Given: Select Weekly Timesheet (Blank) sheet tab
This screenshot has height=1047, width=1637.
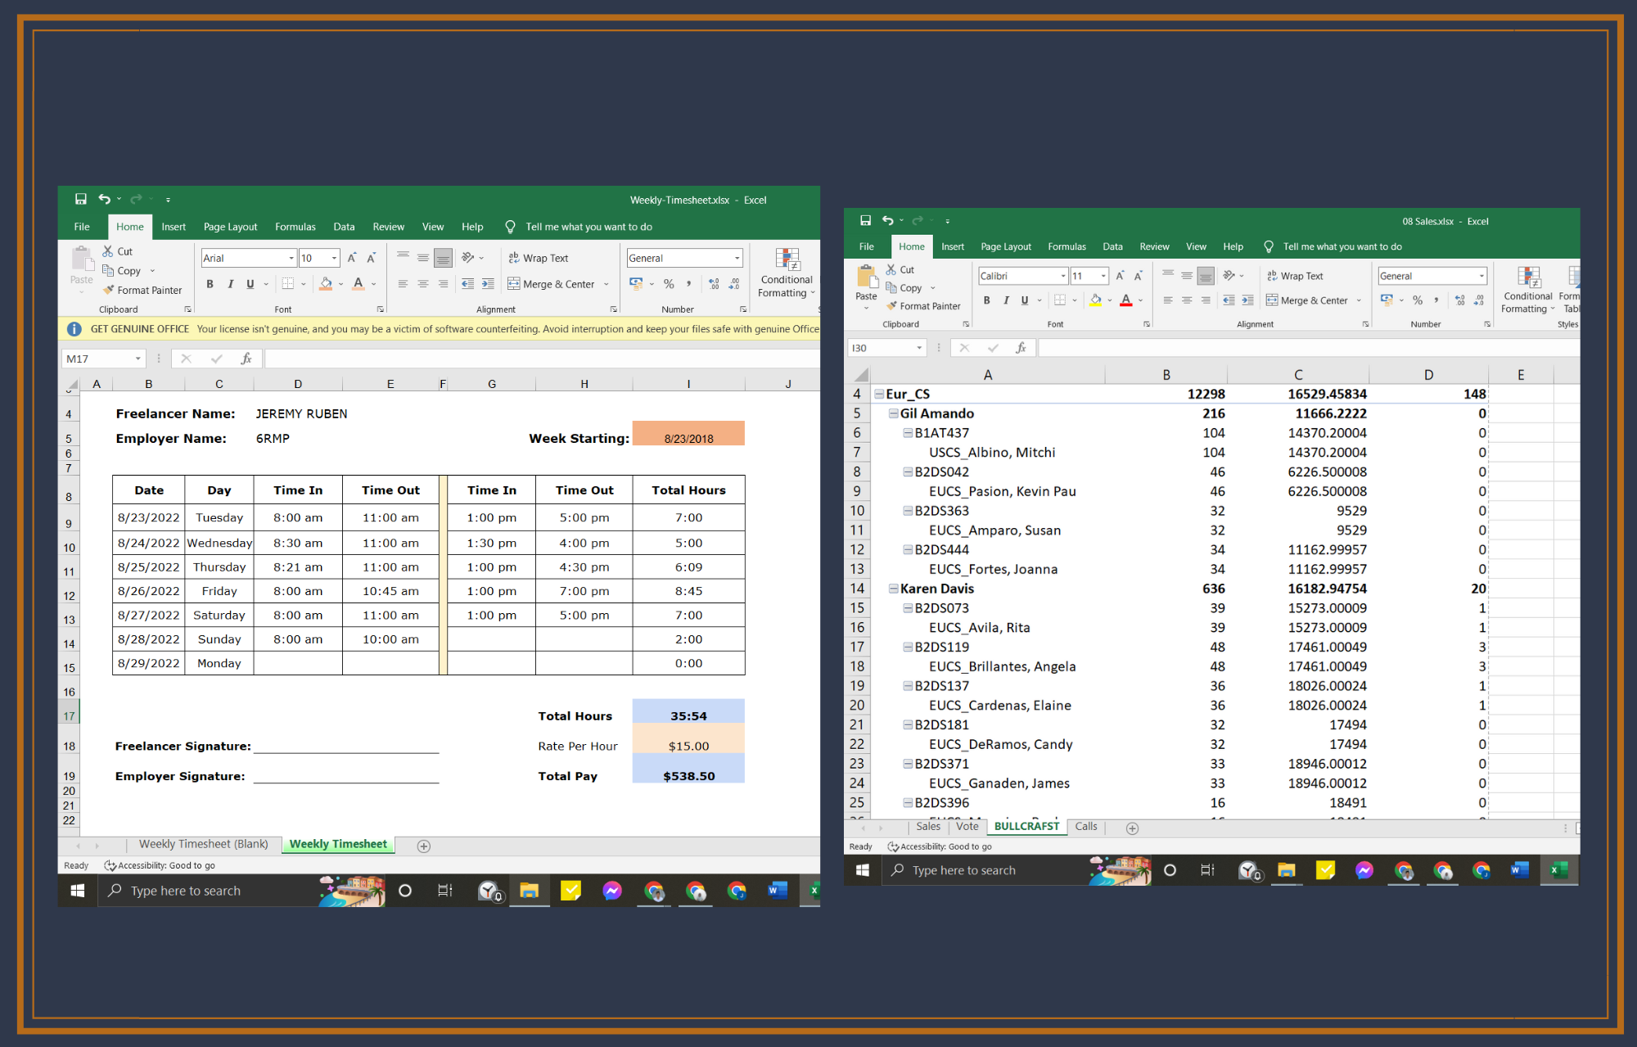Looking at the screenshot, I should click(203, 844).
